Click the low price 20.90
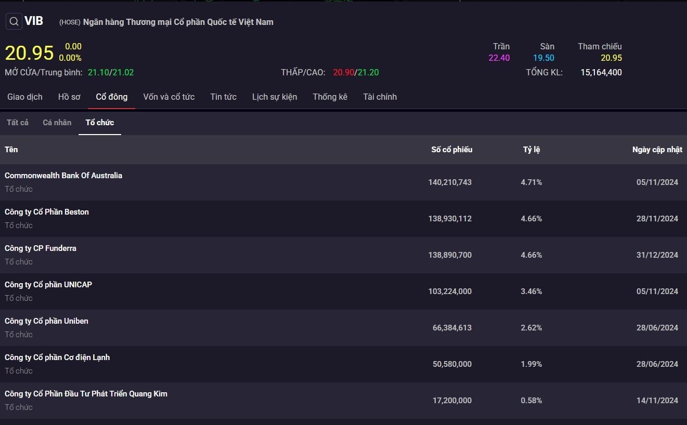 (x=343, y=72)
